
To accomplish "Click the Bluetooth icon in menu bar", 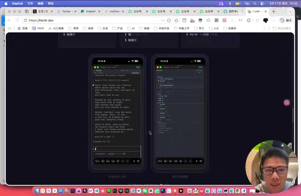I will [230, 3].
